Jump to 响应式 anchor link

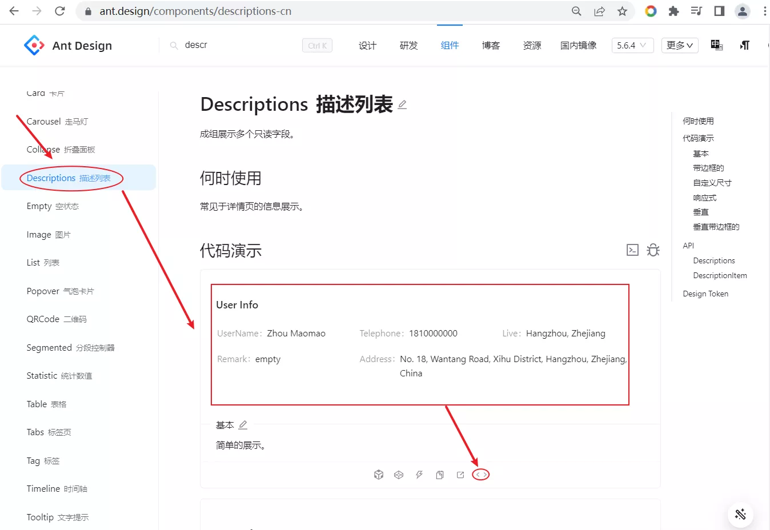(705, 198)
